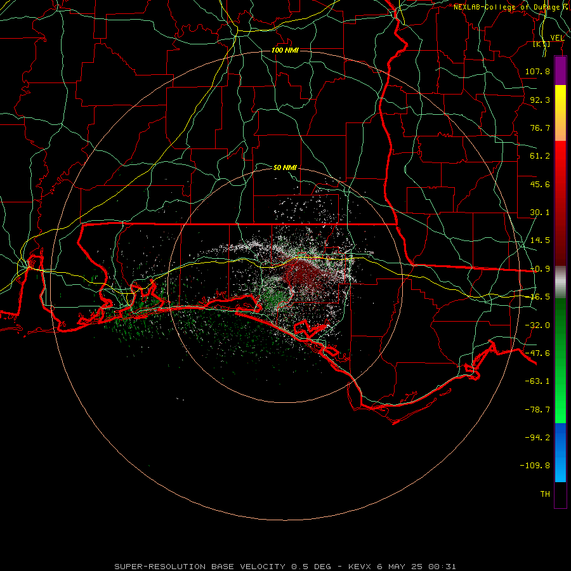Click the VEL legend title
Viewport: 571px width, 571px height.
pos(557,38)
